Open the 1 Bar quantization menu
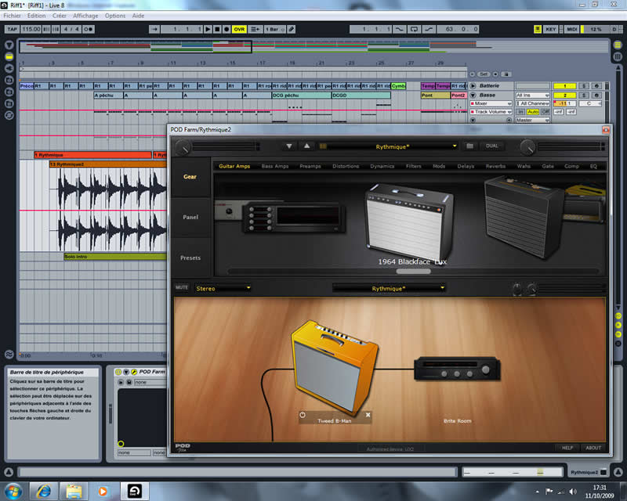This screenshot has height=501, width=627. pyautogui.click(x=274, y=29)
